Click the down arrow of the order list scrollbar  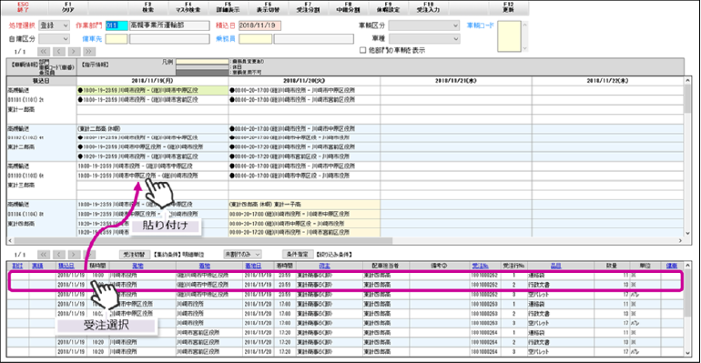pos(687,353)
